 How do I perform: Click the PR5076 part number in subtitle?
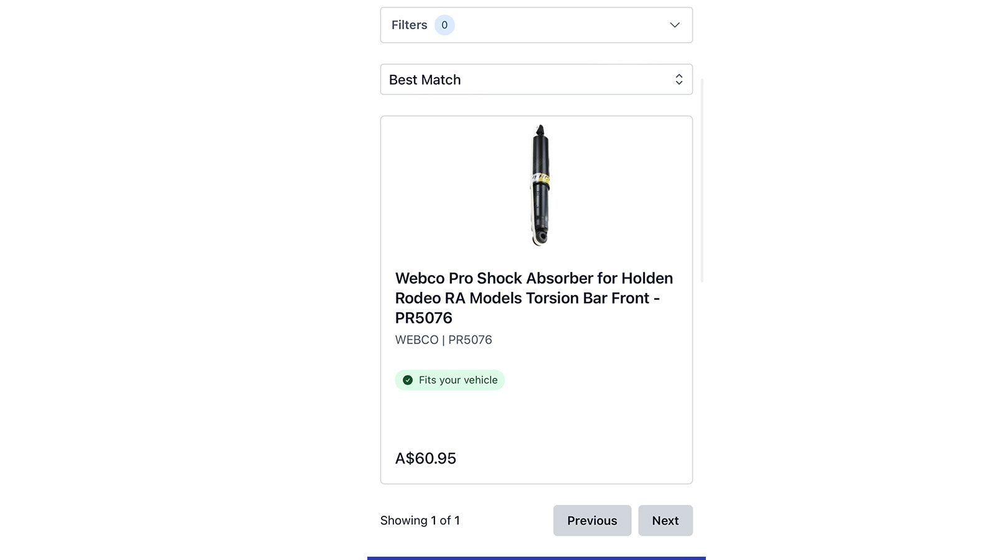pyautogui.click(x=470, y=340)
